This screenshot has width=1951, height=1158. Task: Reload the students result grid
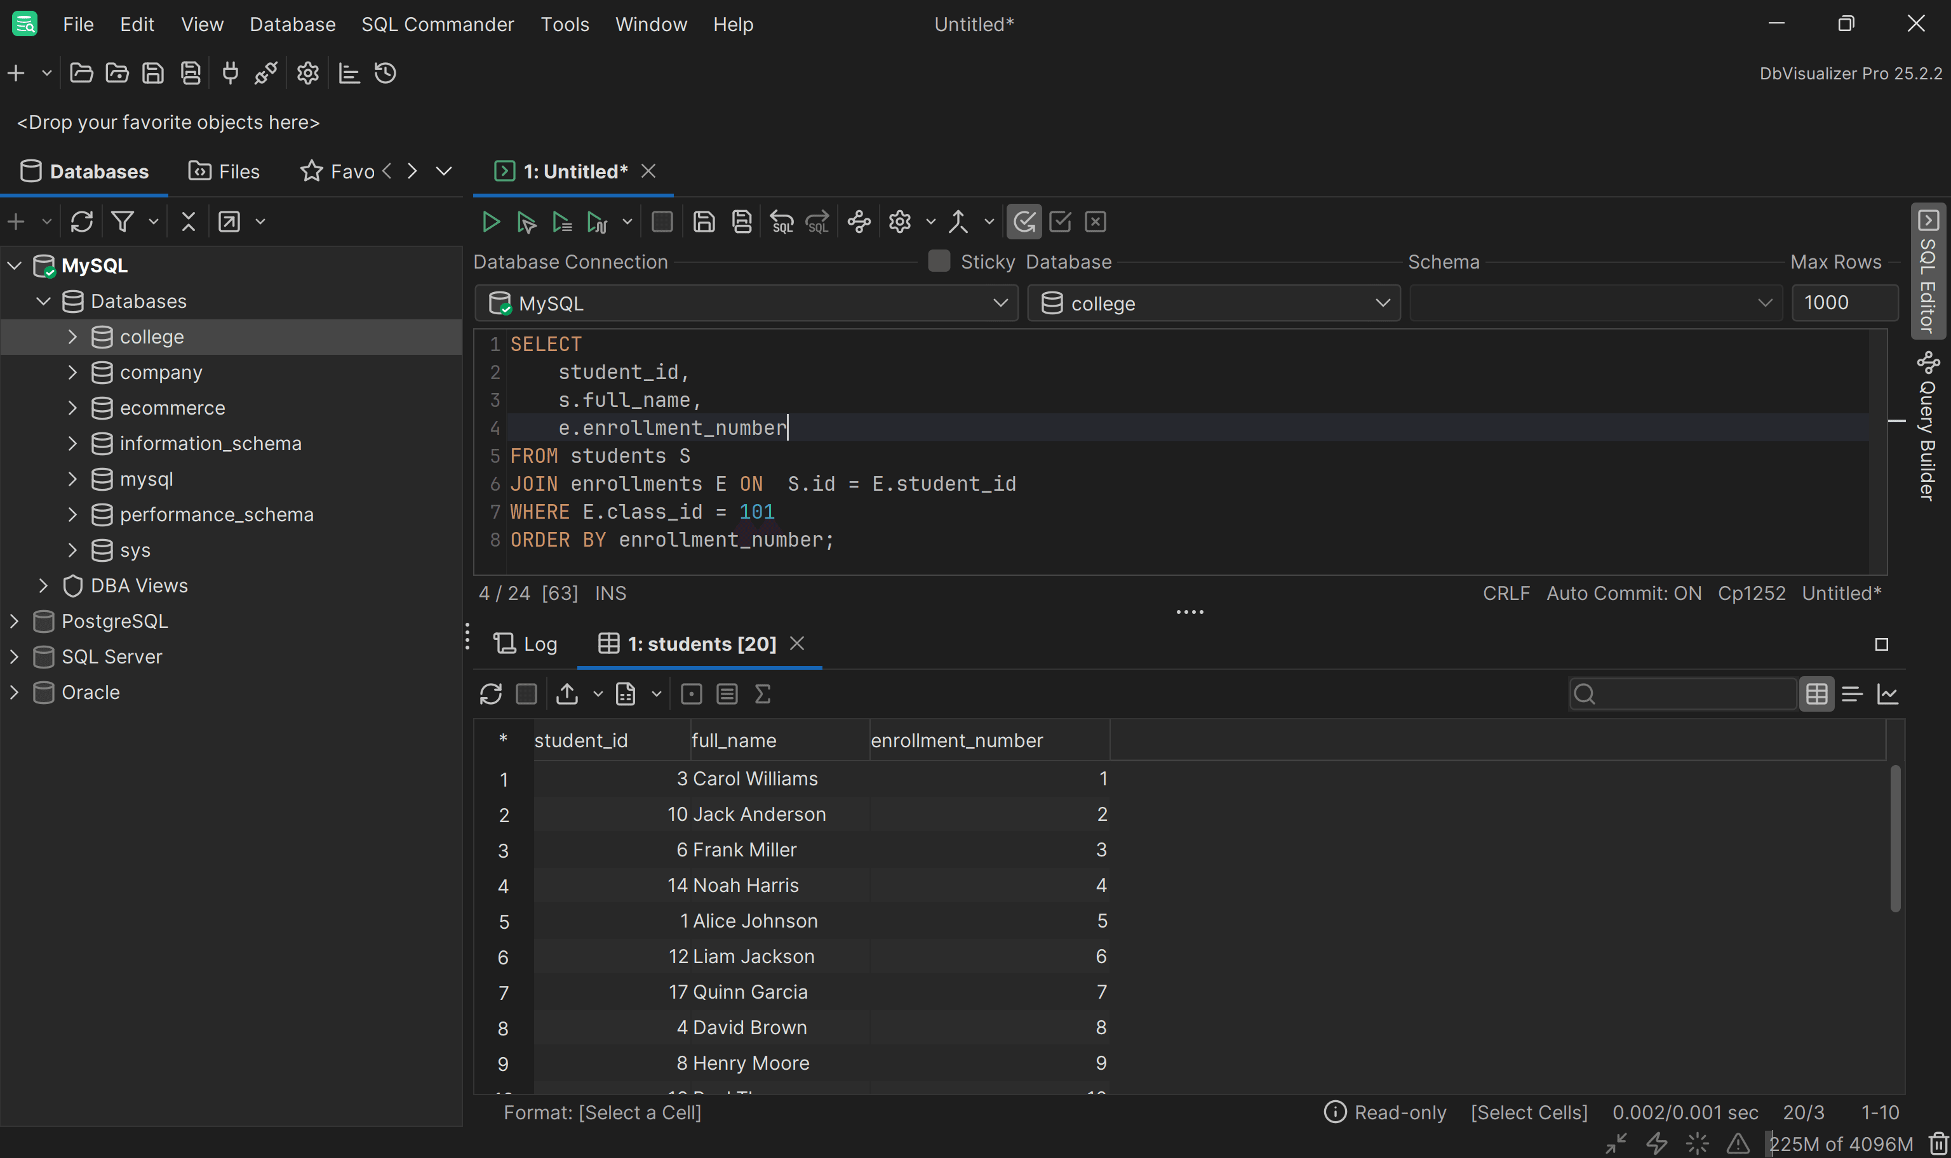tap(491, 694)
